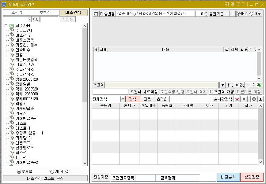Click the chart icon next to 실시간검색

237,99
